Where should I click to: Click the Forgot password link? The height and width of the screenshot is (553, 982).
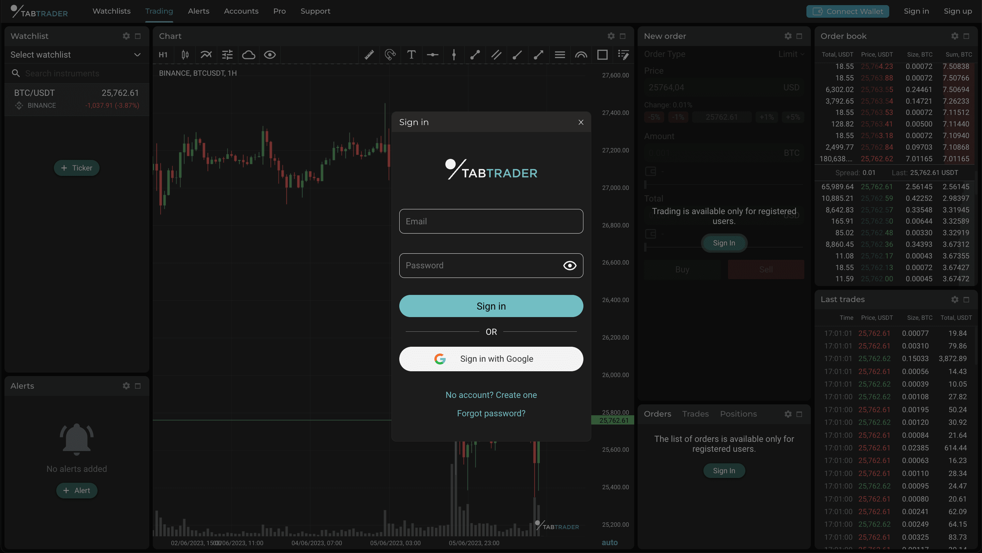pos(491,413)
